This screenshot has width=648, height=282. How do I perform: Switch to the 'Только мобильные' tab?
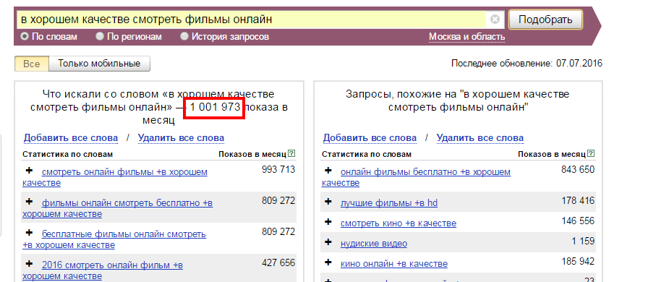click(x=99, y=64)
